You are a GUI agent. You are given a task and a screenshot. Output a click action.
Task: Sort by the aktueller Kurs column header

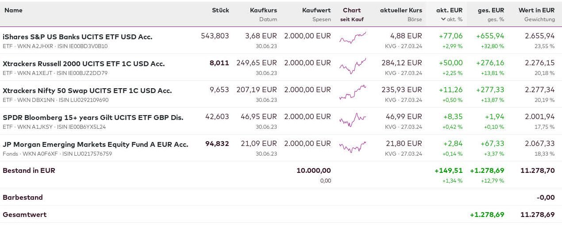click(401, 10)
